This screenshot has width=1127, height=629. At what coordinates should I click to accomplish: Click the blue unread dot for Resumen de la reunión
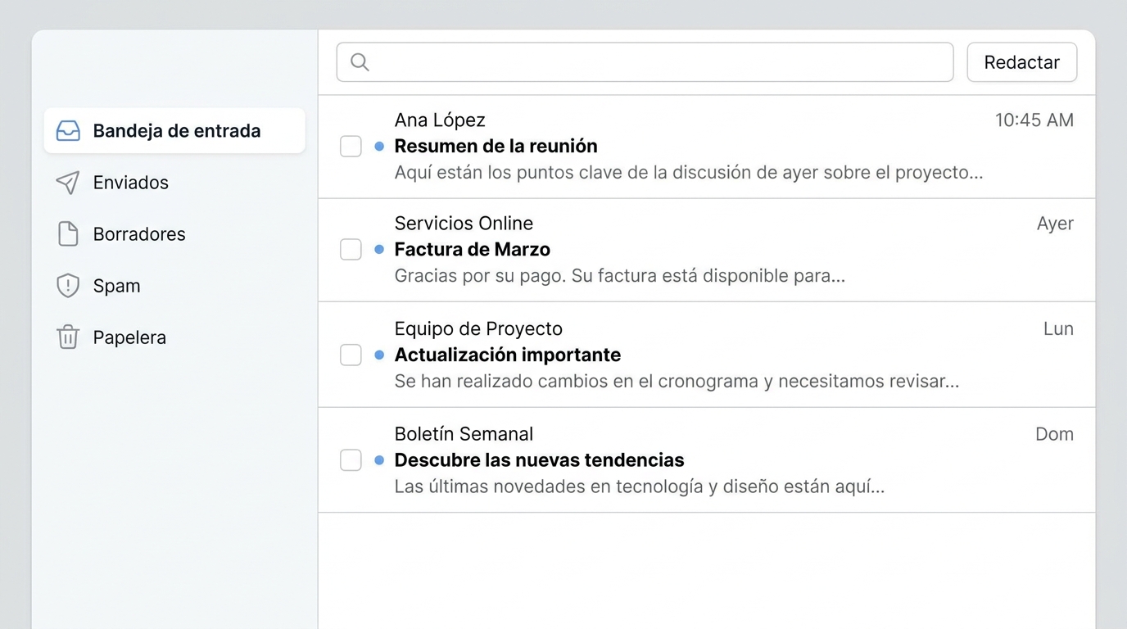[379, 147]
